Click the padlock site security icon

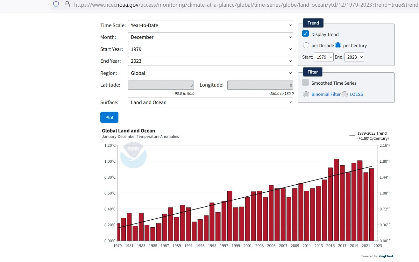[67, 4]
